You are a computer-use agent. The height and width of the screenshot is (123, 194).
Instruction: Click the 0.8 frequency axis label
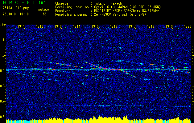[2, 86]
